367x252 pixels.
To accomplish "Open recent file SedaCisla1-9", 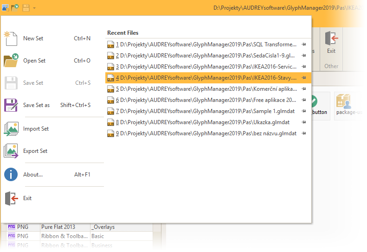I will tap(204, 56).
